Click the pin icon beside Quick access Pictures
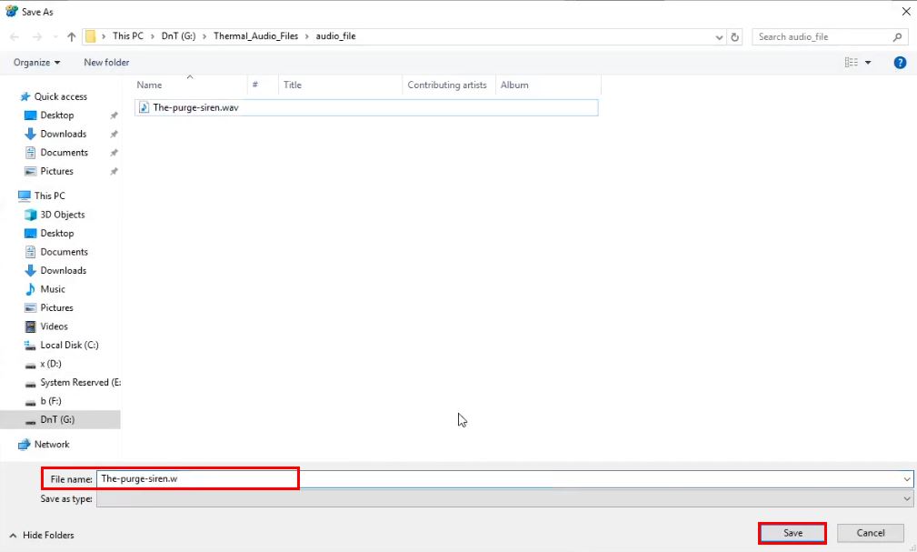 [x=114, y=172]
